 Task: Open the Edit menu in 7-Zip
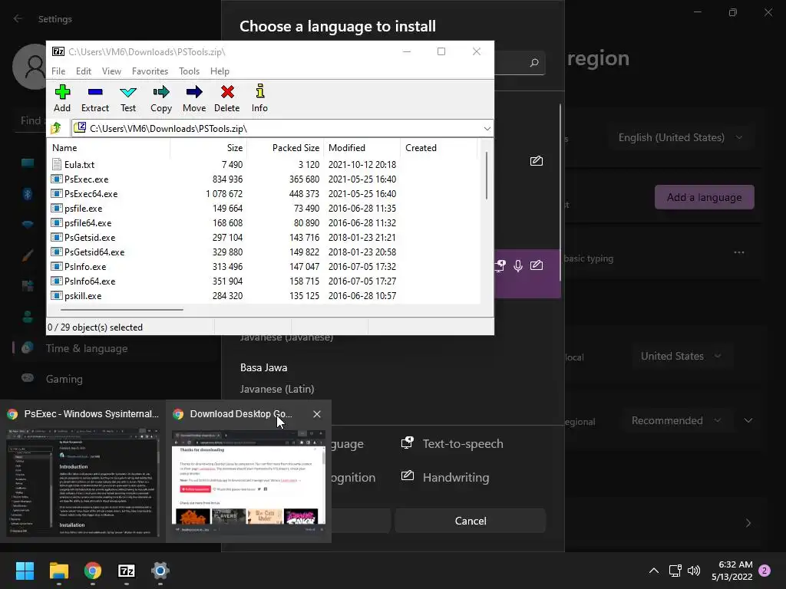83,71
